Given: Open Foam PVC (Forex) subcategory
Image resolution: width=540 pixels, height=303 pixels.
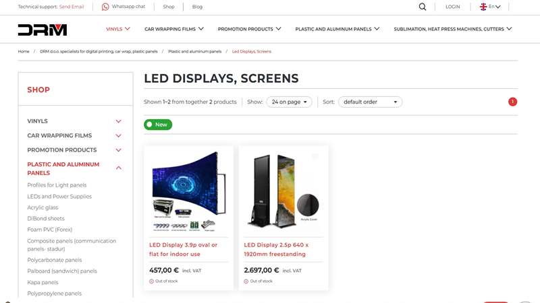Looking at the screenshot, I should coord(49,229).
